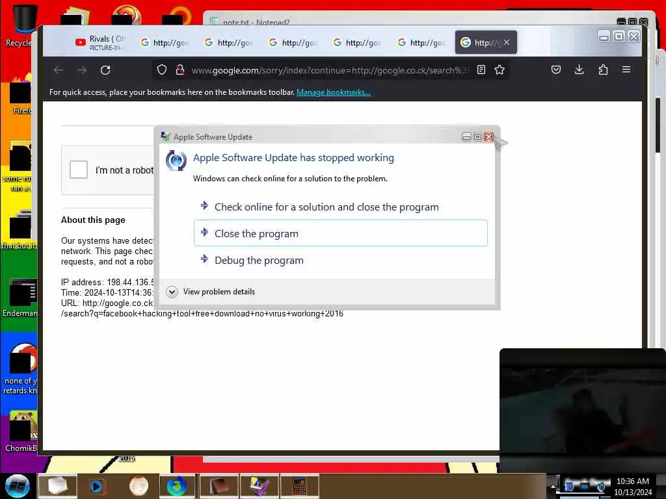
Task: Show hidden system tray icons
Action: [553, 486]
